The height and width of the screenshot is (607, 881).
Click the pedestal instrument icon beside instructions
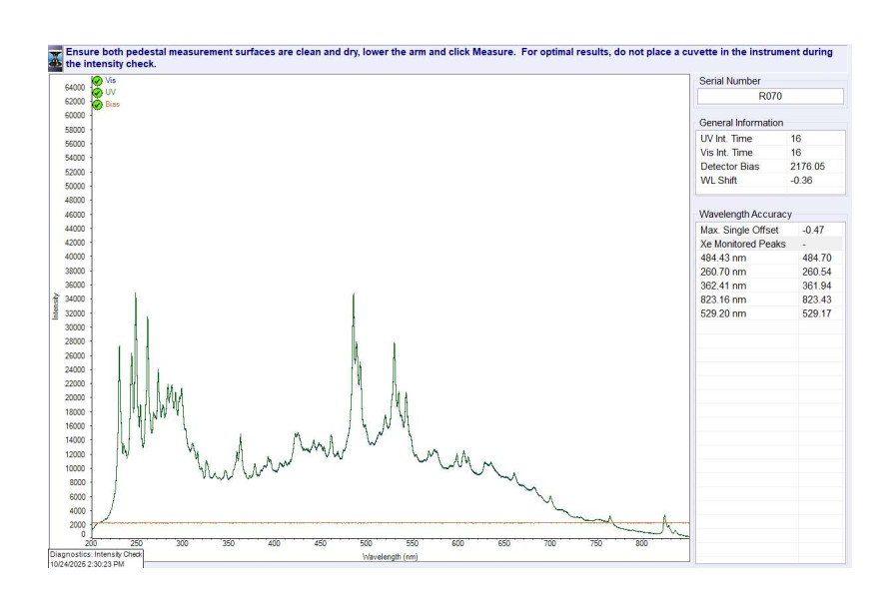coord(56,57)
